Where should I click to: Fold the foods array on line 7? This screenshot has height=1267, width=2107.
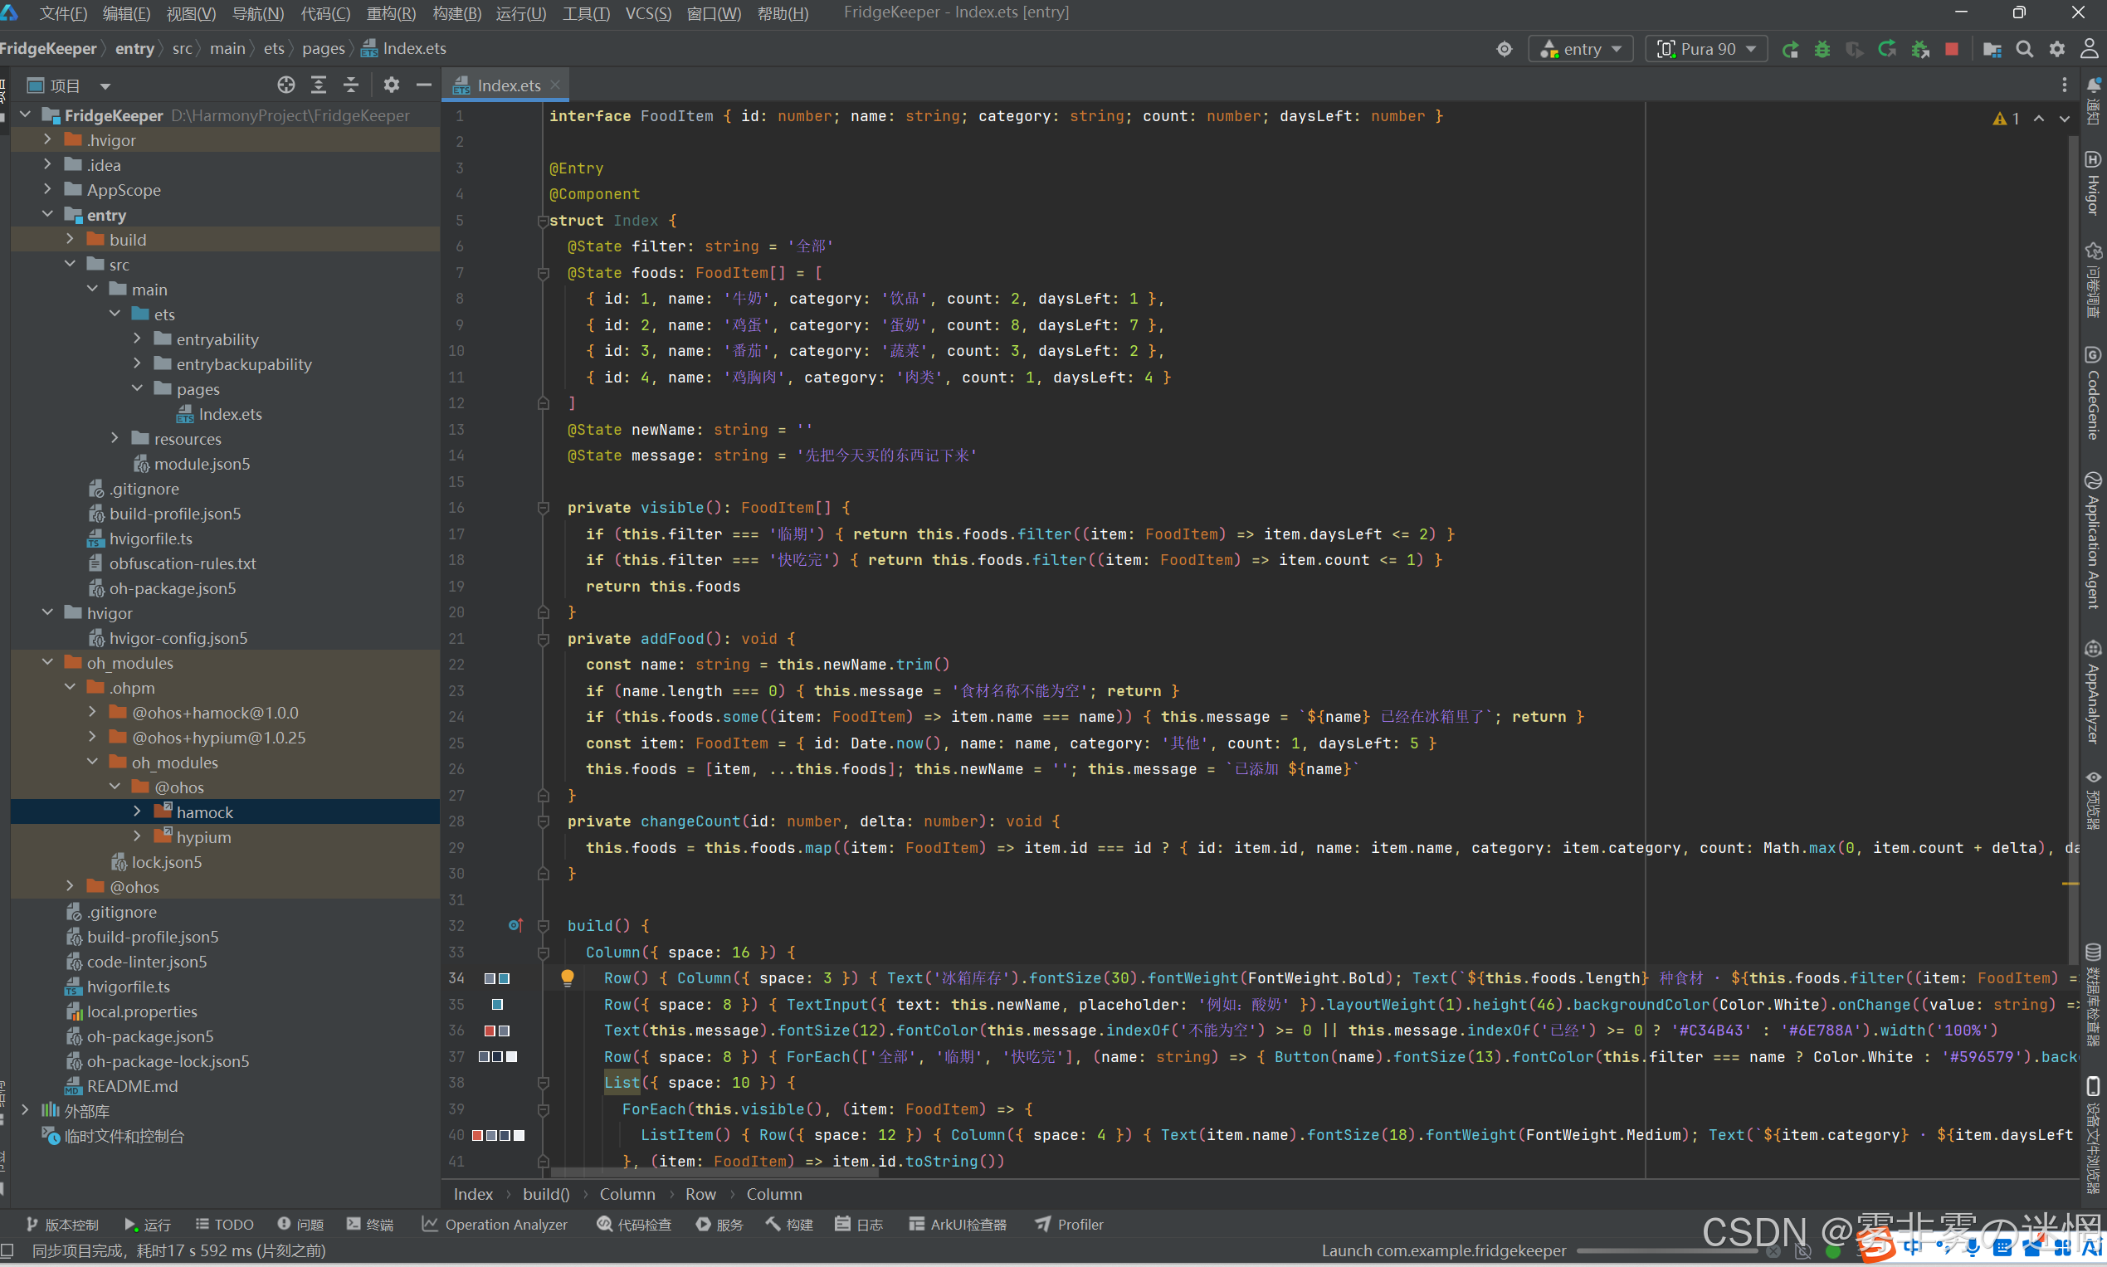543,273
